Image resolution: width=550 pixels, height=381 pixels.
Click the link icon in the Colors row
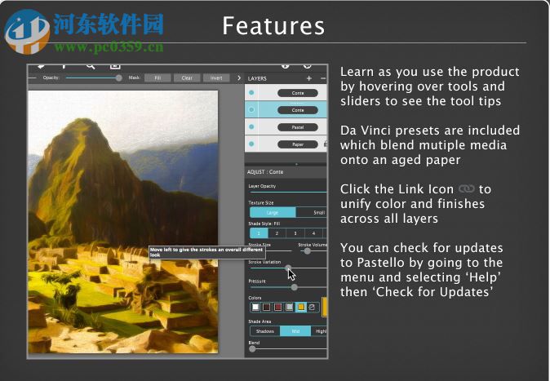(312, 308)
